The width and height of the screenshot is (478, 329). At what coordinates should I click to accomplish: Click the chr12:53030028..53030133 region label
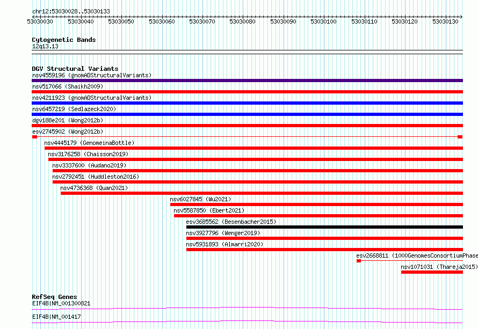click(71, 11)
